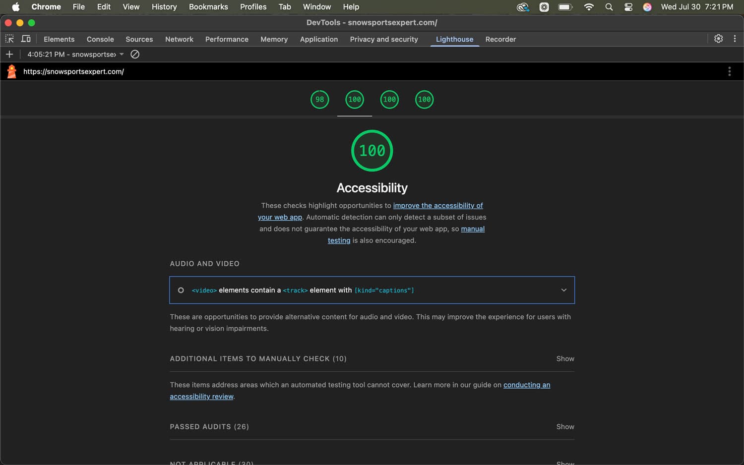Open Chrome's History menu
The height and width of the screenshot is (465, 744).
point(164,6)
